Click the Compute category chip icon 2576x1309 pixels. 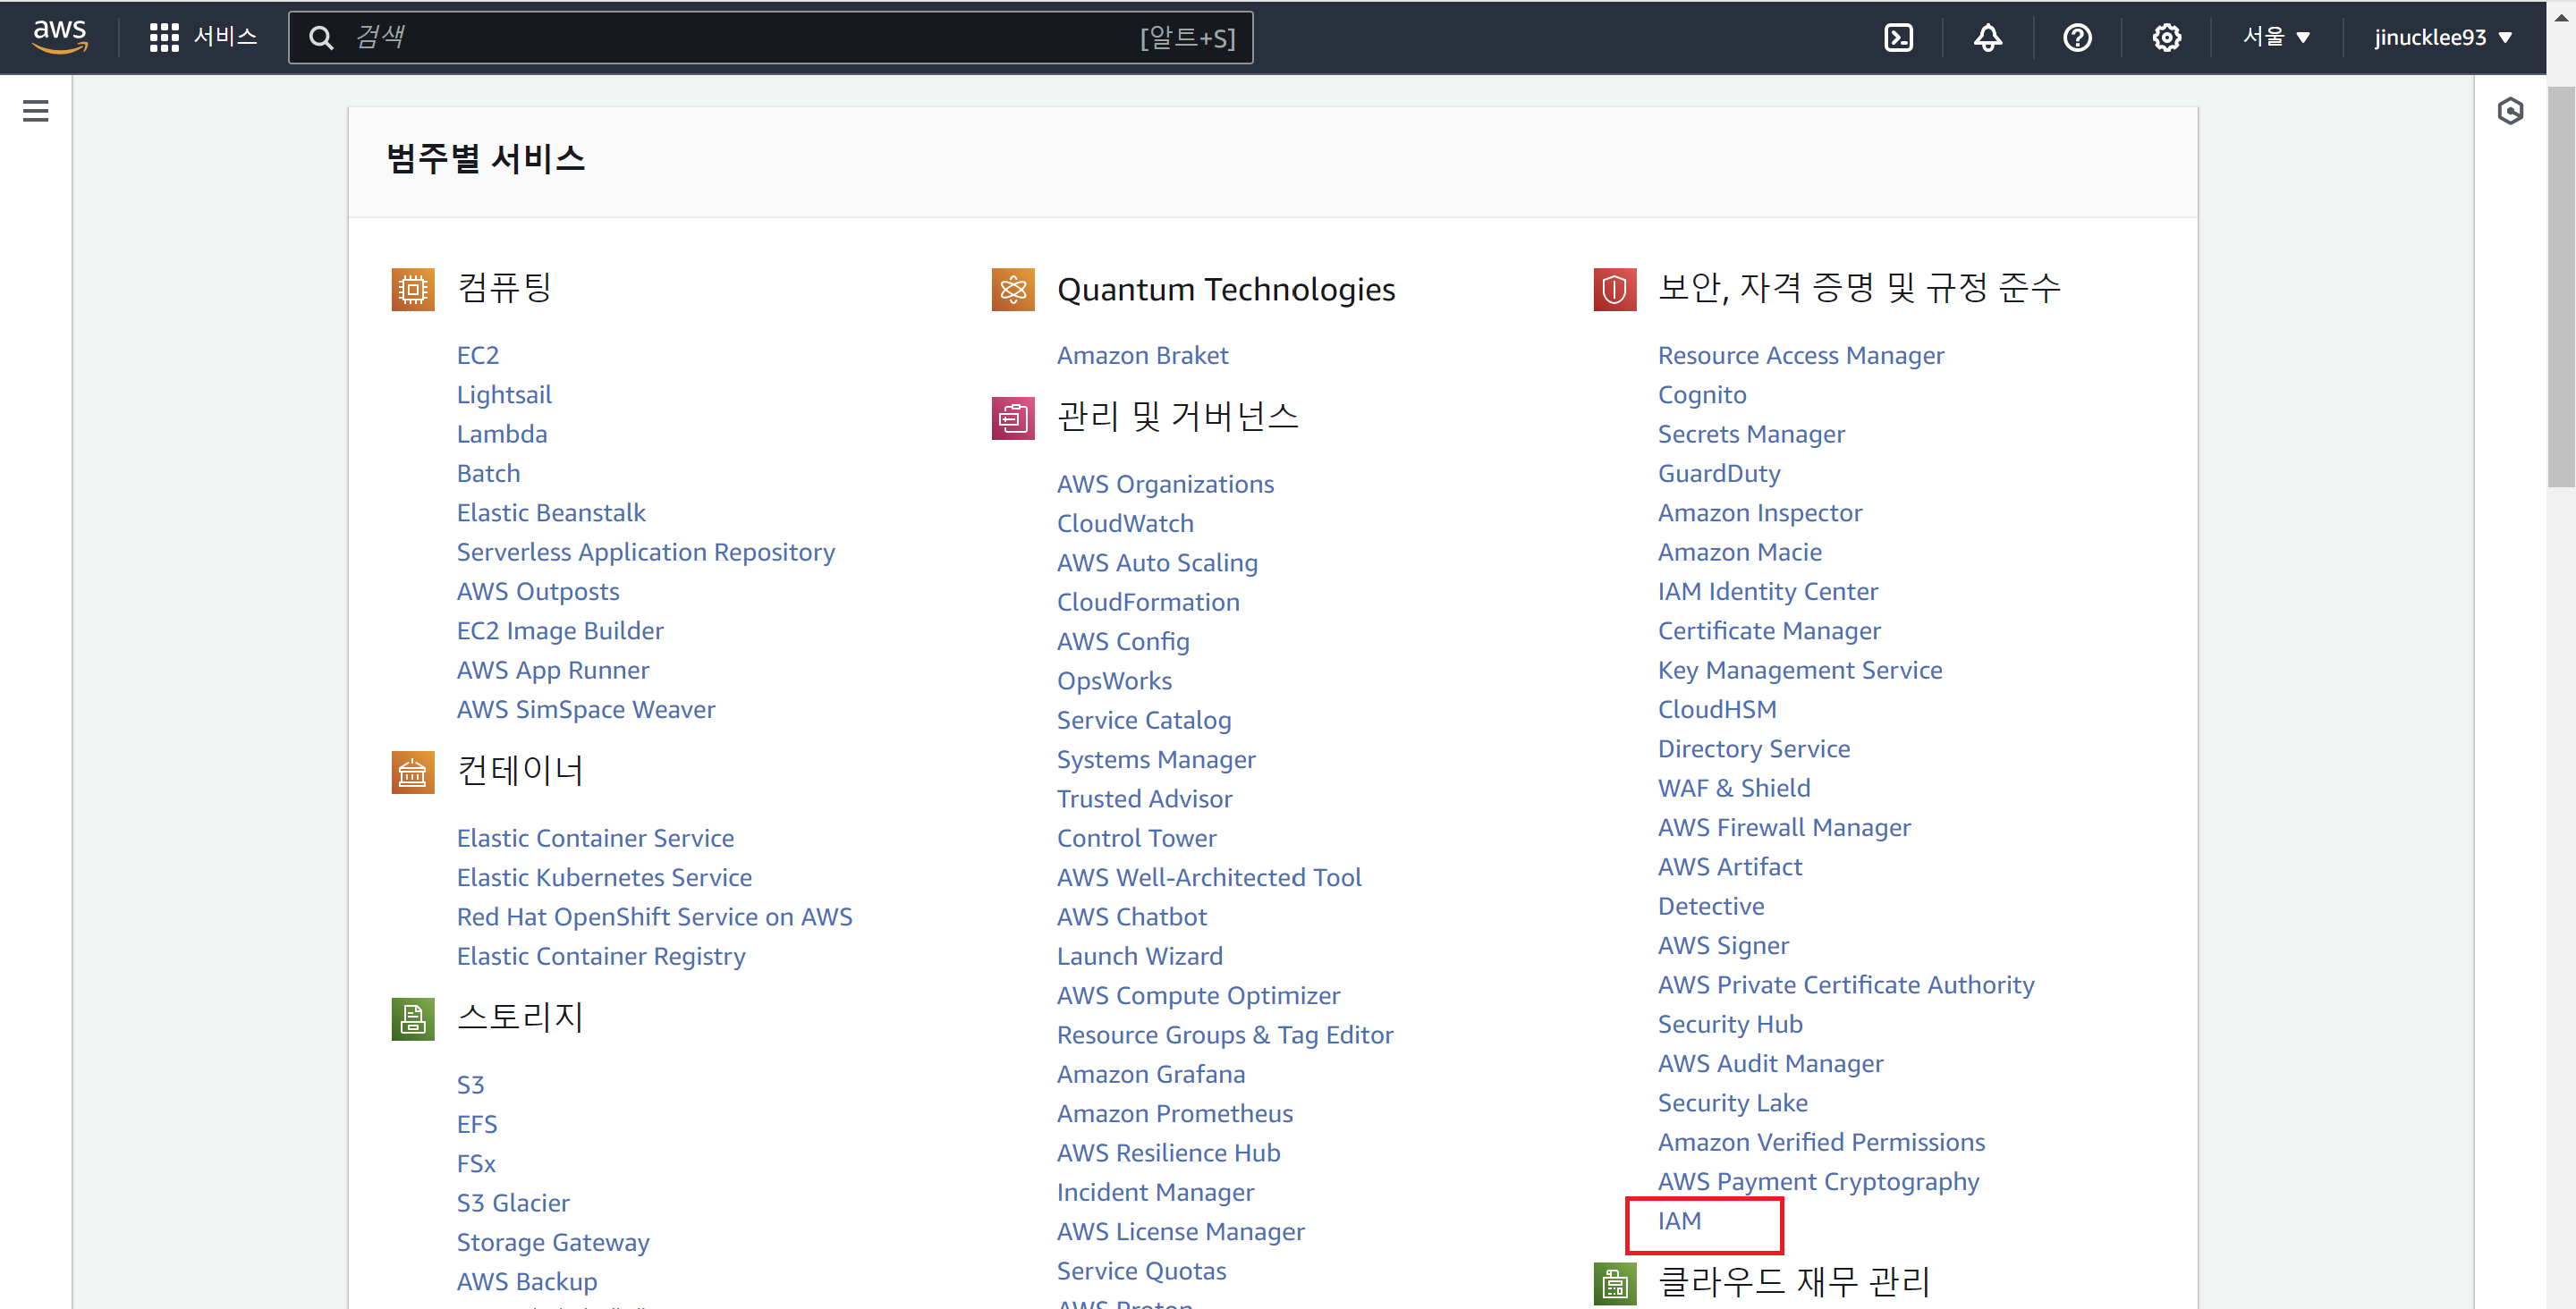click(x=413, y=289)
